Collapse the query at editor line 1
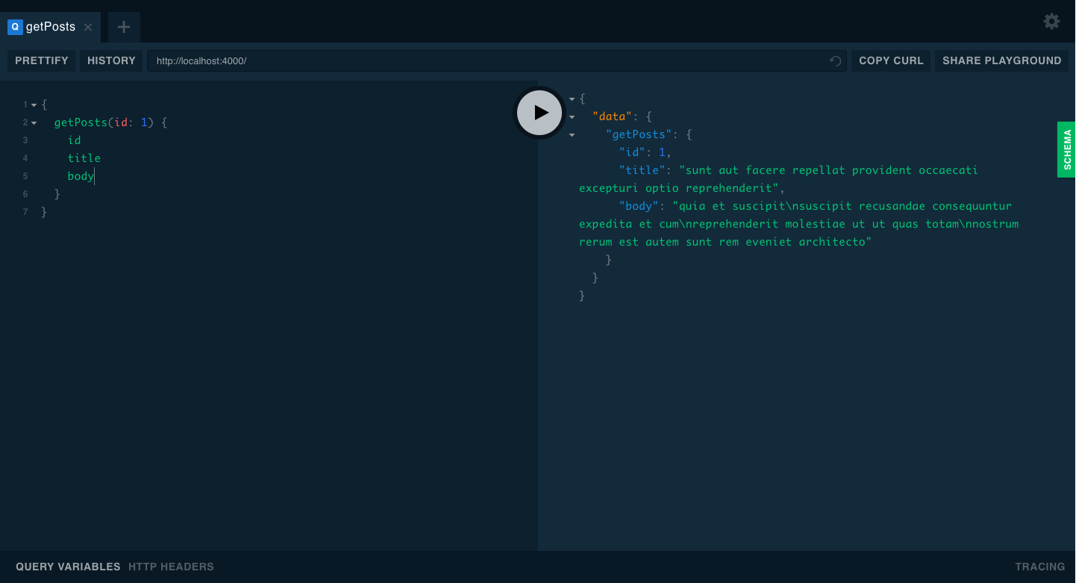The image size is (1076, 583). [34, 105]
